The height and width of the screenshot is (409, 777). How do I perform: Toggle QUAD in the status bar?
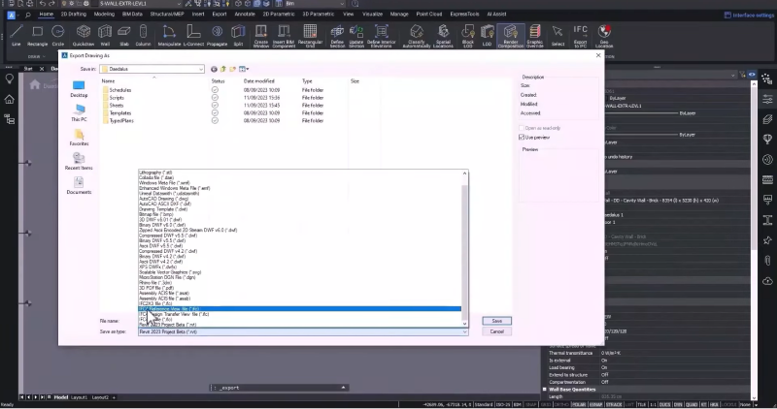point(692,404)
